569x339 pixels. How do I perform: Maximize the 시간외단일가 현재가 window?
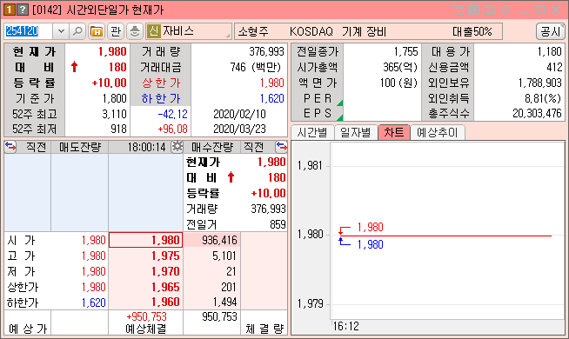540,10
